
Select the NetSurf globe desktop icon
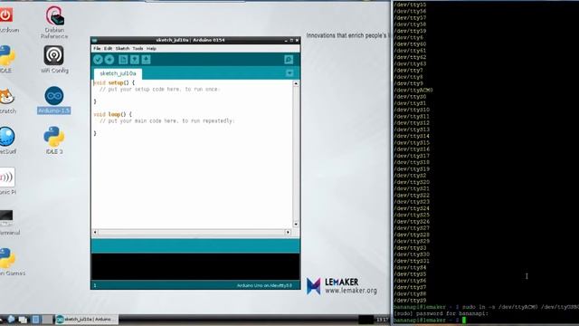7,140
